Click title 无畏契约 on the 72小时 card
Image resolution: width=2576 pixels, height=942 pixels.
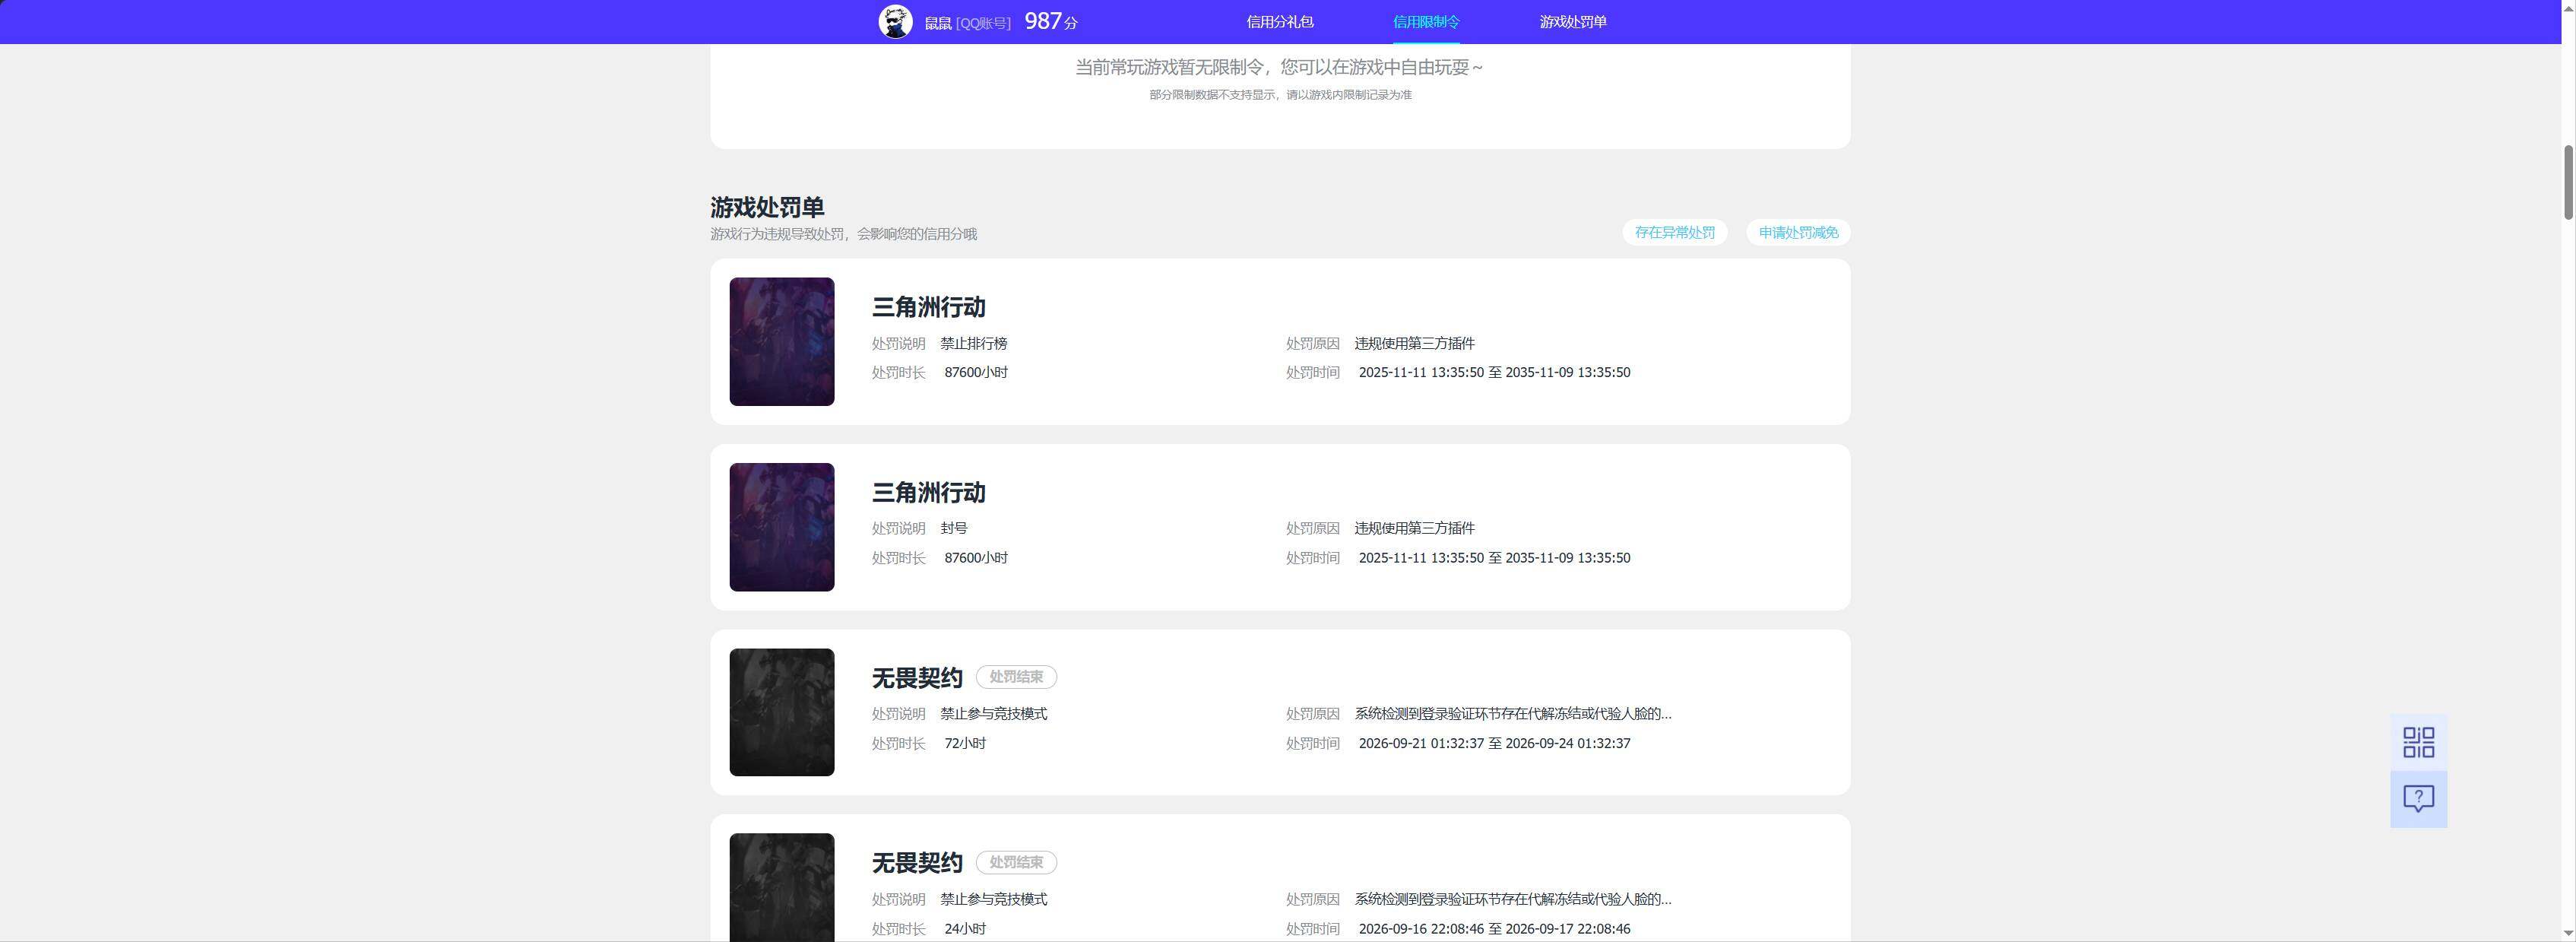(x=916, y=678)
